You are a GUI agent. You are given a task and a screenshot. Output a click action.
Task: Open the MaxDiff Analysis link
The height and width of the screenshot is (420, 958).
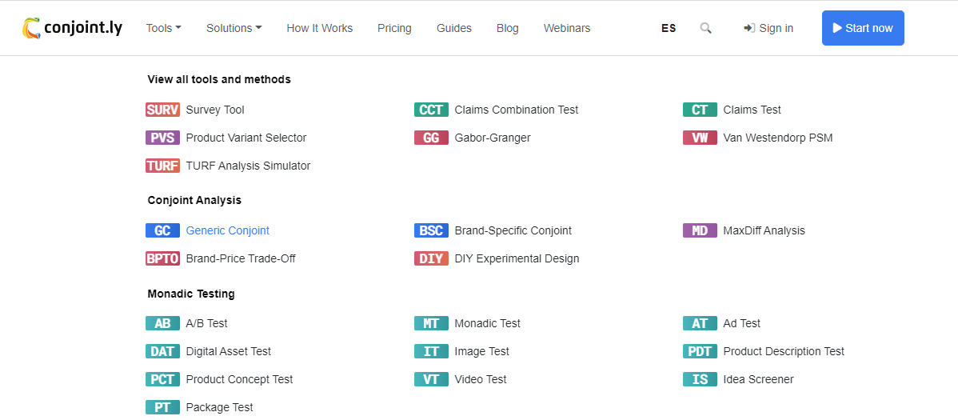764,231
